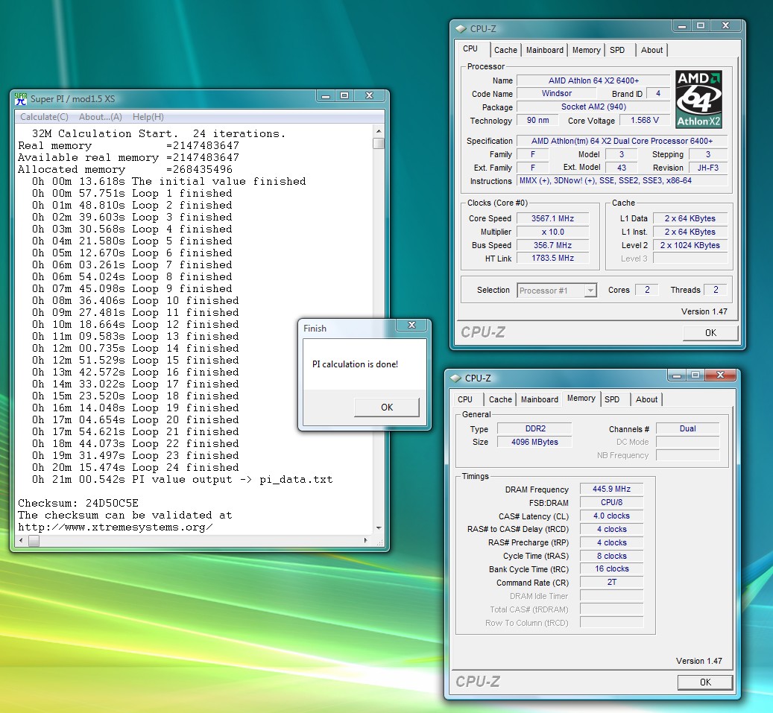Open the Help(H) menu in Super PI

click(148, 117)
